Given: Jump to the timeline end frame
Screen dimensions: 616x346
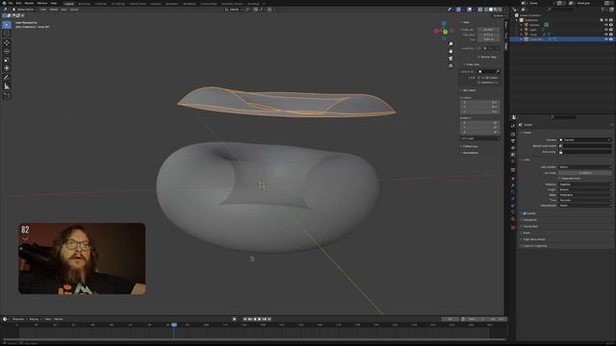Looking at the screenshot, I should pyautogui.click(x=269, y=319).
